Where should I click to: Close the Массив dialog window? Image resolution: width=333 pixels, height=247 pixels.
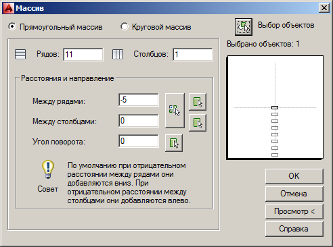tap(324, 8)
